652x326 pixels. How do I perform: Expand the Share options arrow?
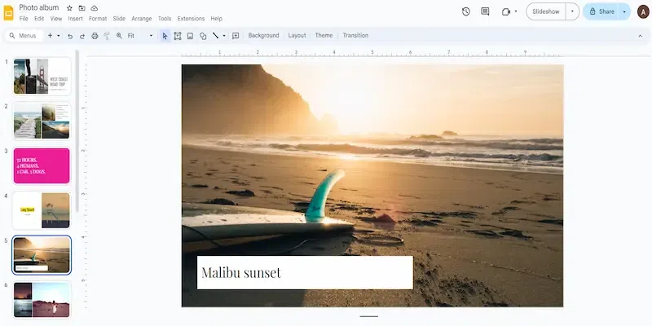(624, 11)
